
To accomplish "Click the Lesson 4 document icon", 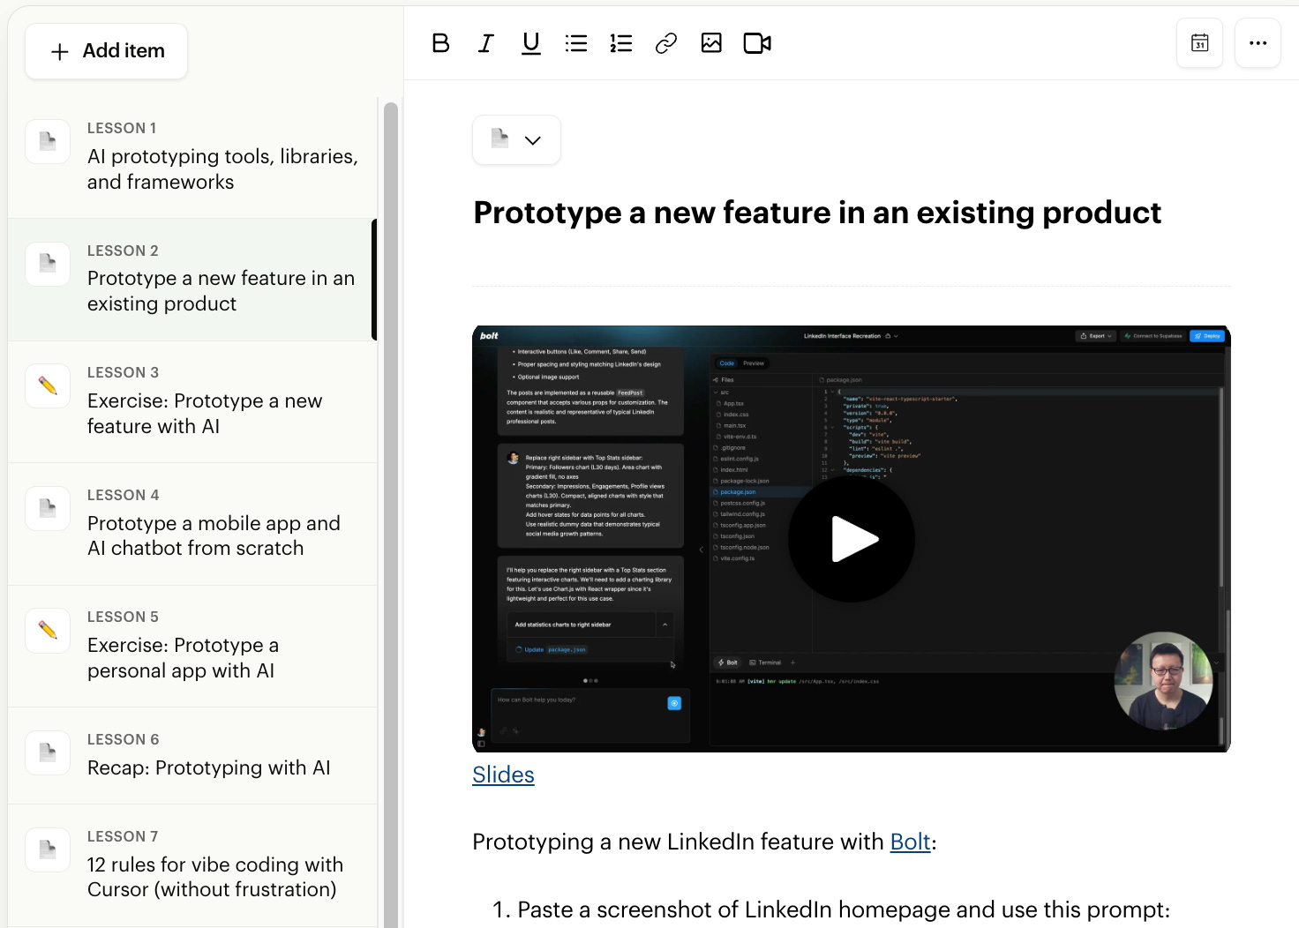I will click(x=48, y=508).
